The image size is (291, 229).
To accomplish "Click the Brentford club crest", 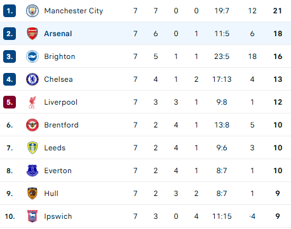I will pyautogui.click(x=32, y=125).
